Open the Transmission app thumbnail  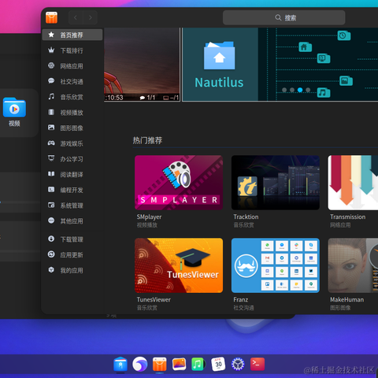[x=353, y=183]
